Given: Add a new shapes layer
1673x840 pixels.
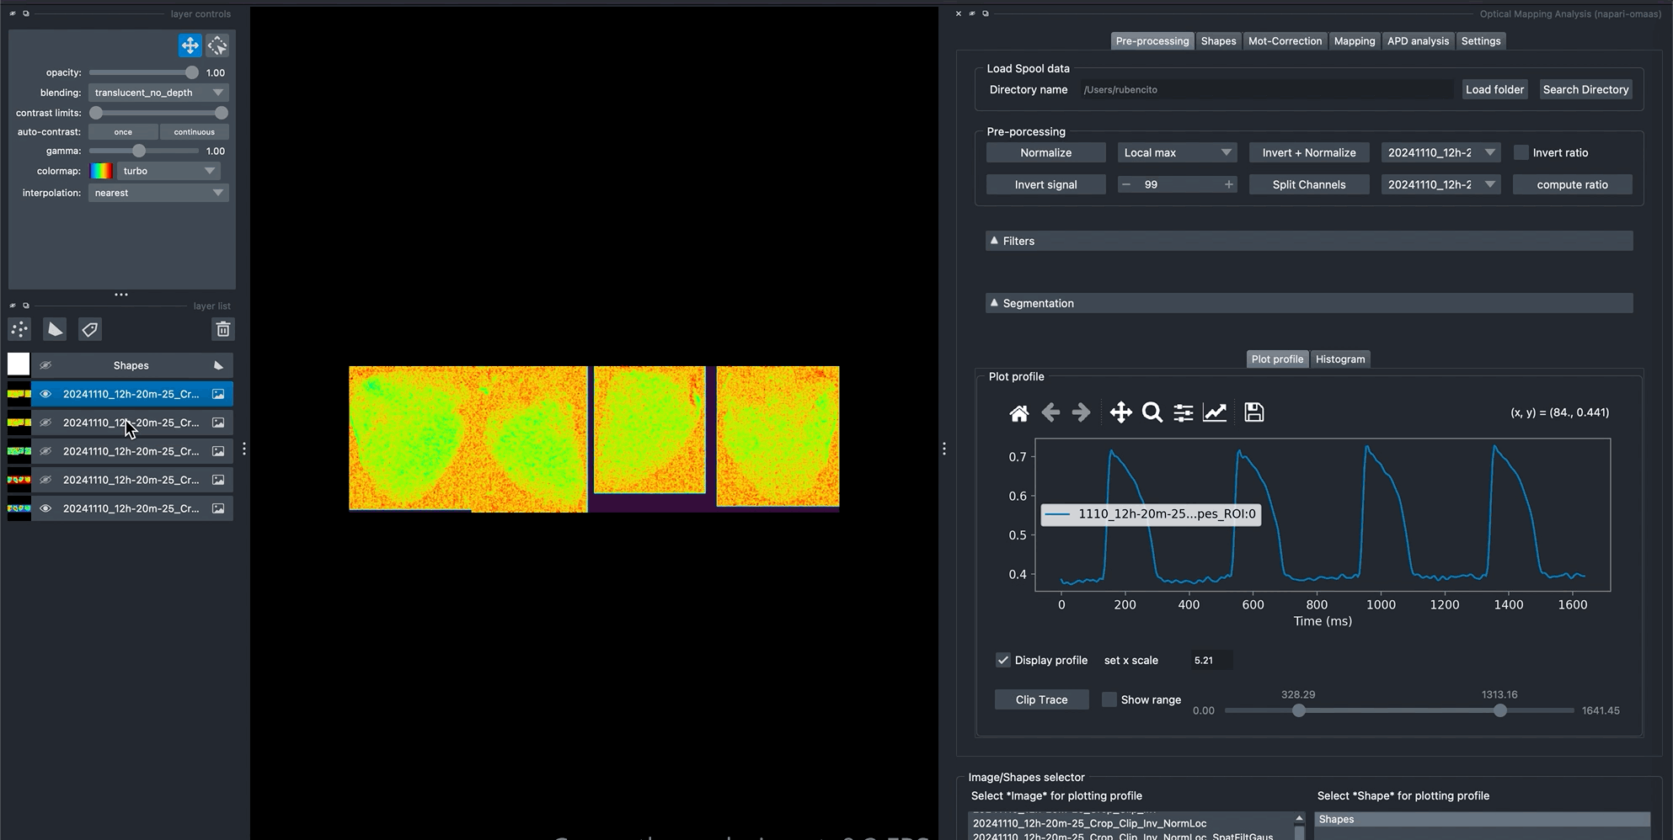Looking at the screenshot, I should click(x=55, y=329).
